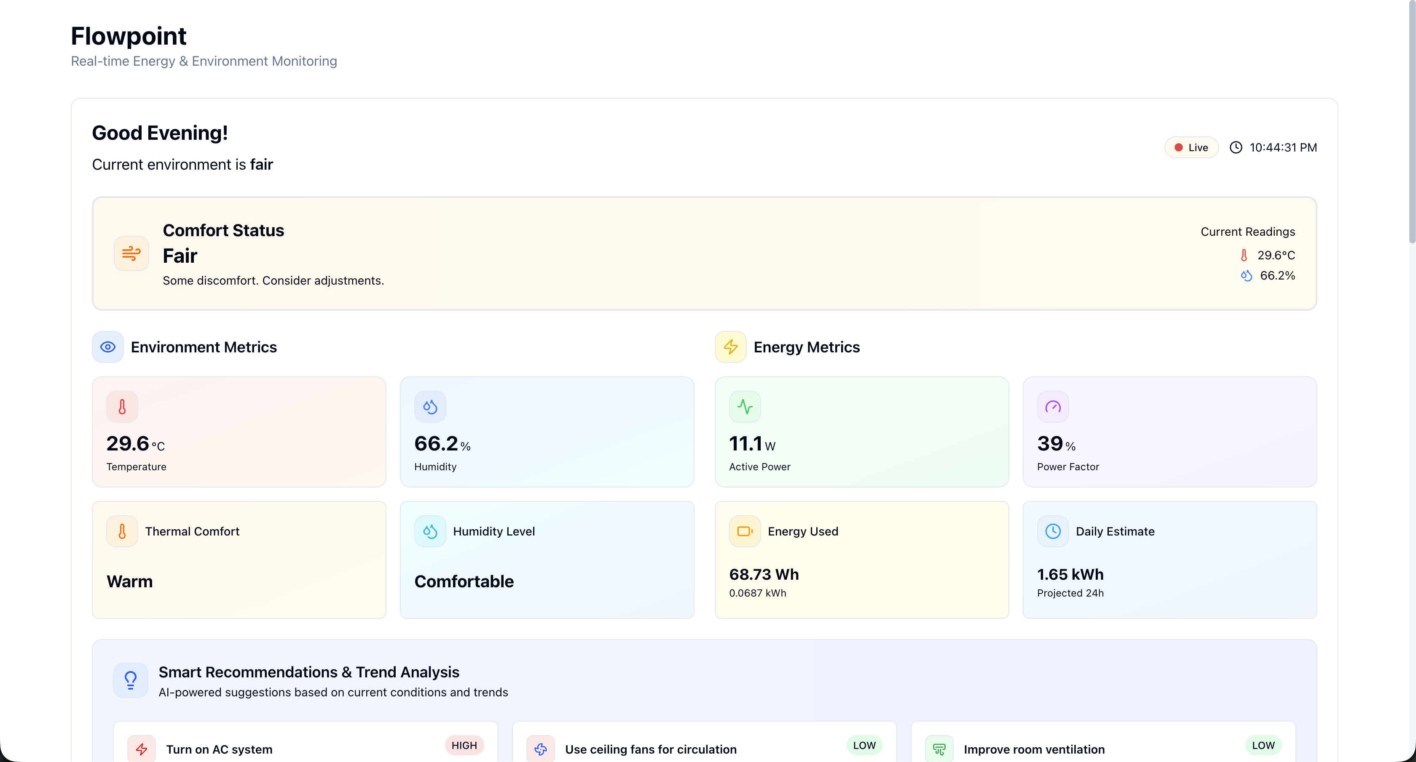
Task: Click the Thermal Comfort thermometer icon
Action: click(122, 531)
